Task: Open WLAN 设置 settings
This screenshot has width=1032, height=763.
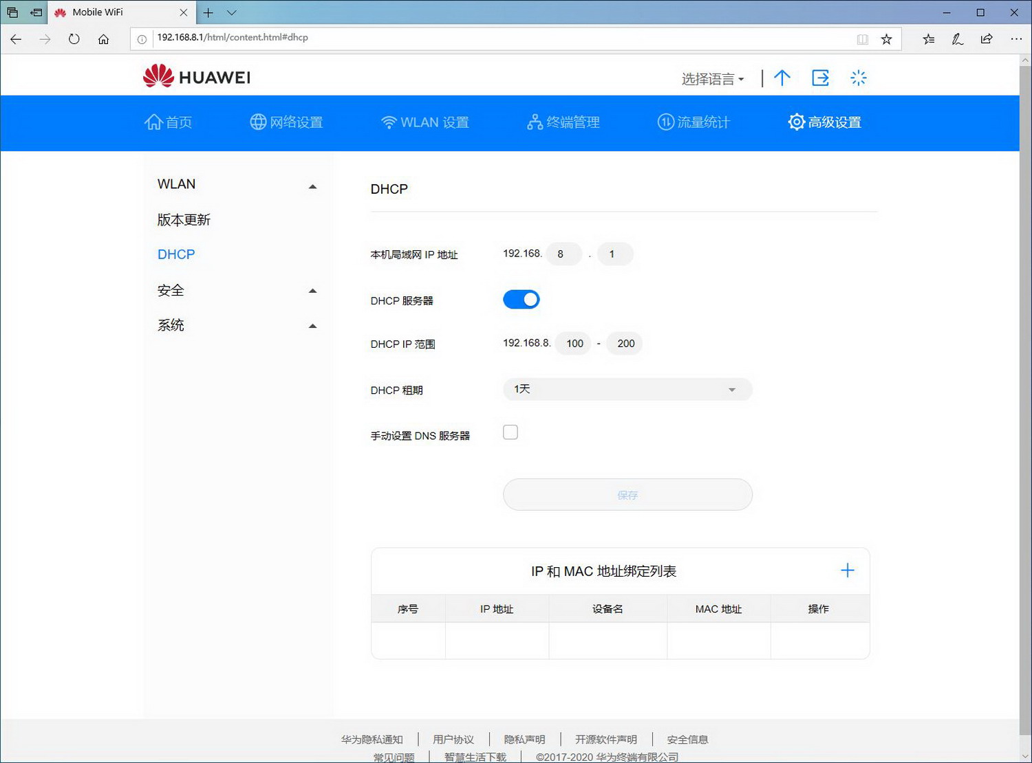Action: (425, 122)
